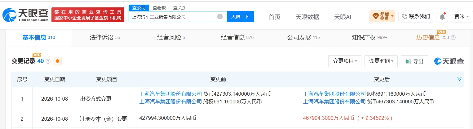Click help icon beside 历史信息 count

point(453,38)
